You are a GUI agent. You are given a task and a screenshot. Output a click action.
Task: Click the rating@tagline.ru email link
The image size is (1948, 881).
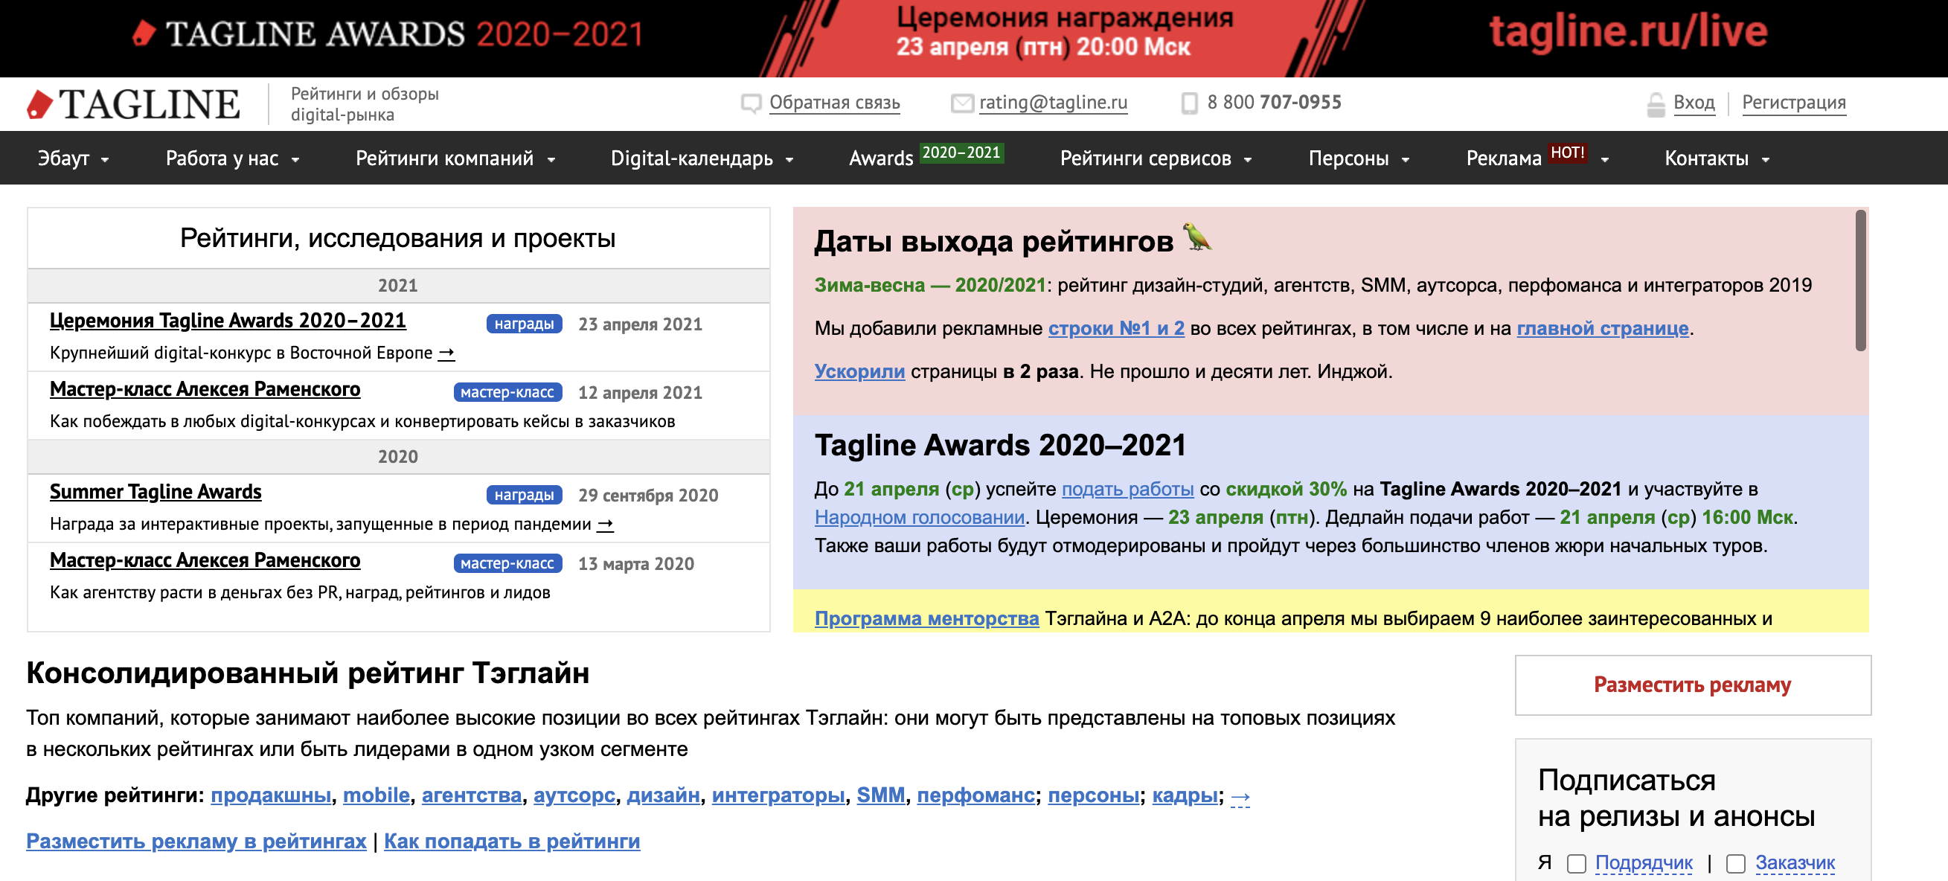(x=1053, y=103)
